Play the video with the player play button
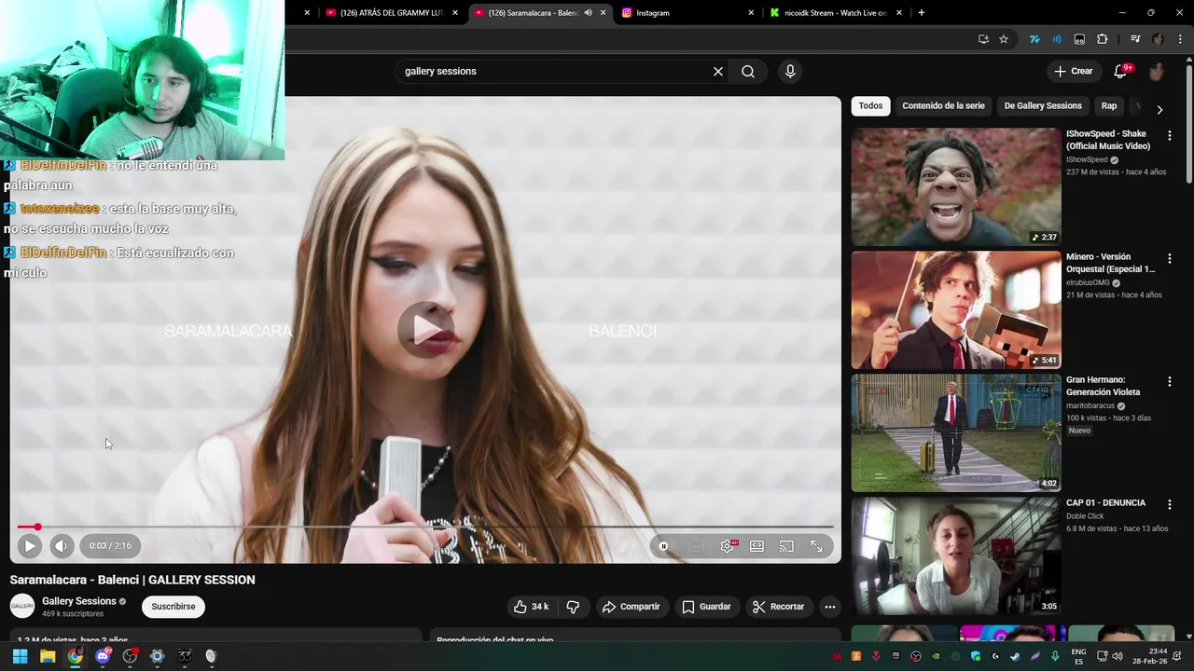1194x671 pixels. point(29,546)
